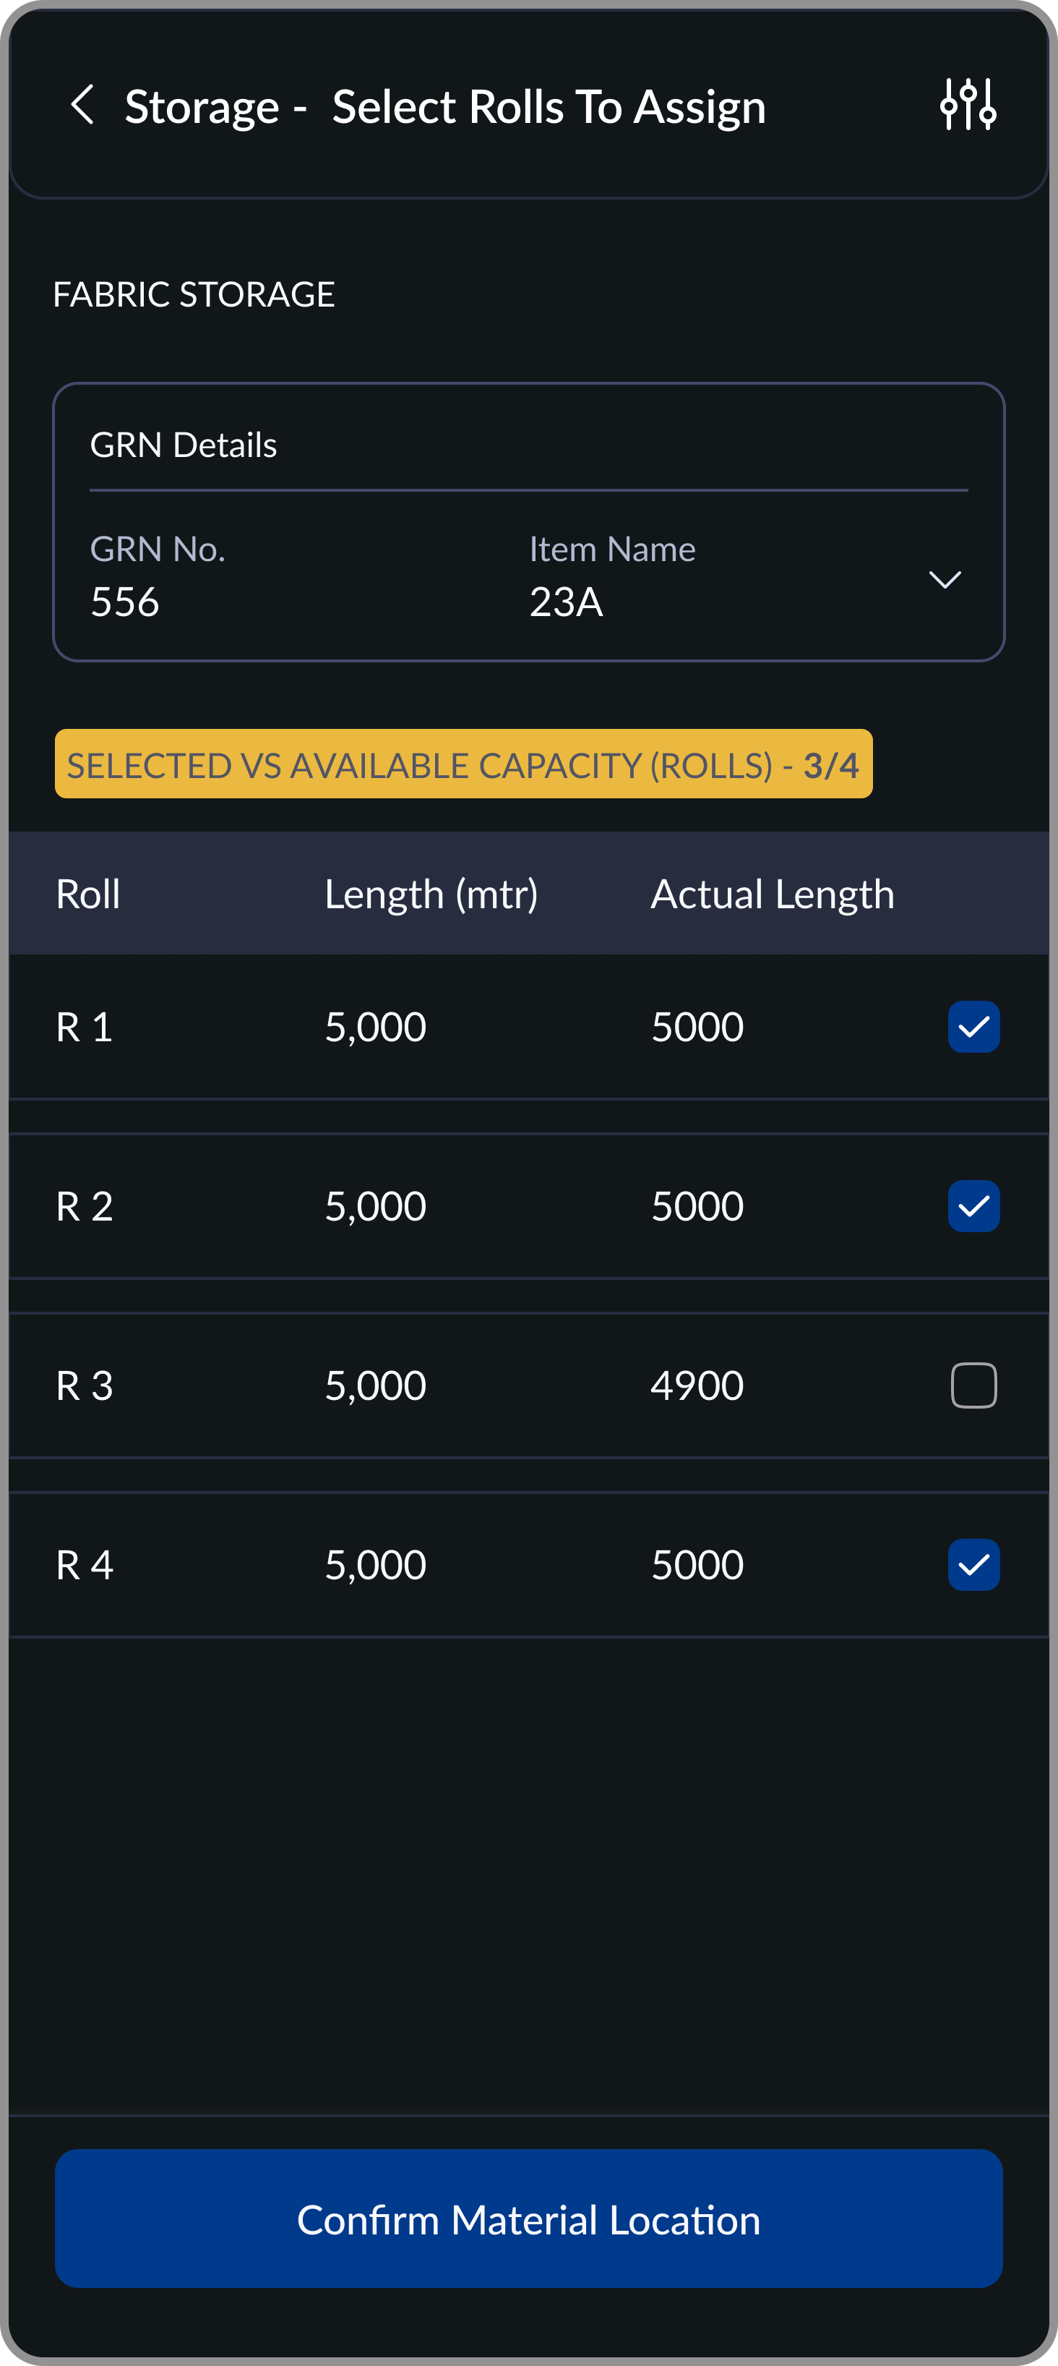Click the yellow capacity banner showing 3/4

[x=463, y=764]
